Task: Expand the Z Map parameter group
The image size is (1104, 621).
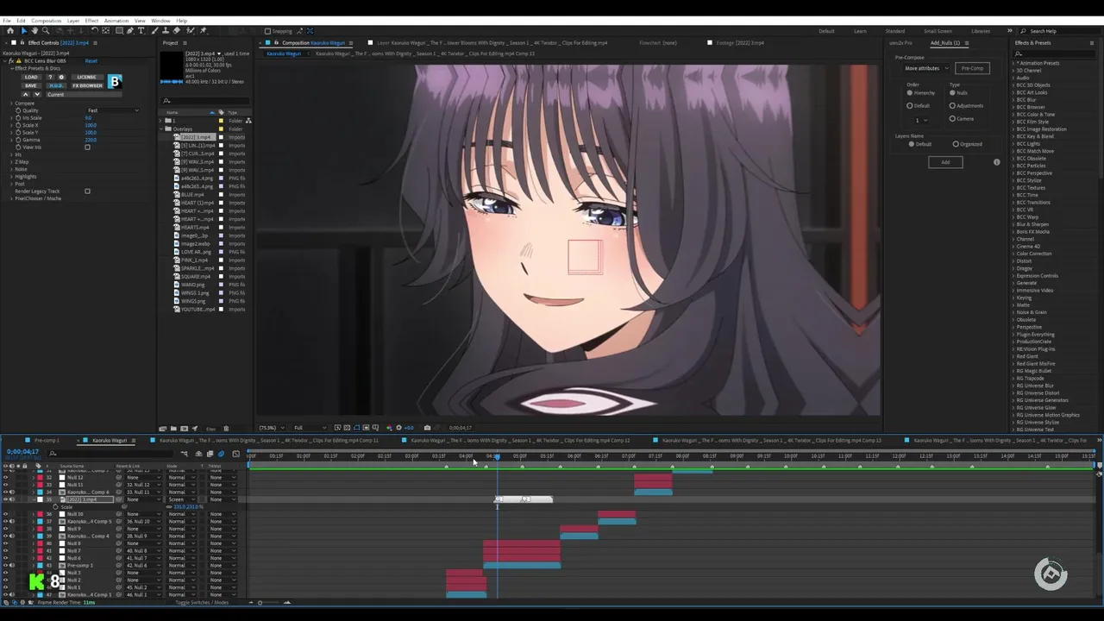Action: click(x=11, y=162)
